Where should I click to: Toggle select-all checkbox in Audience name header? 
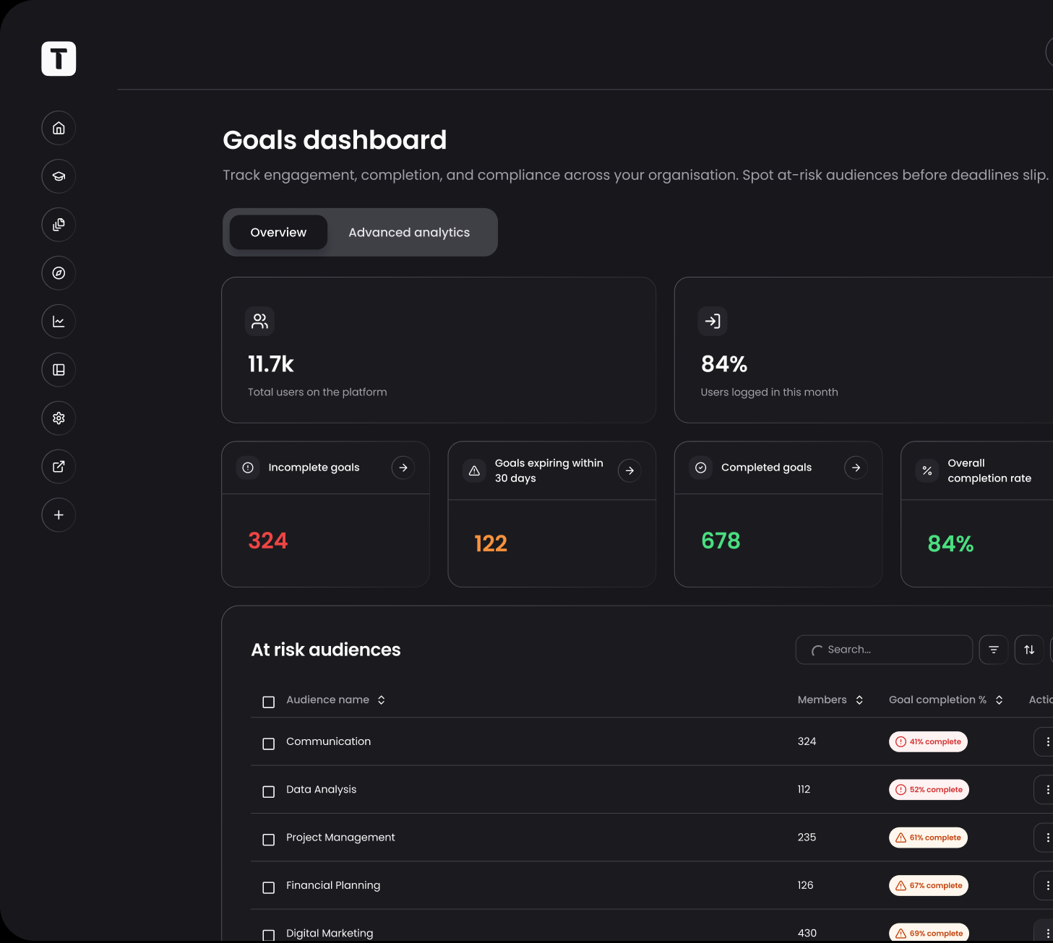point(269,702)
